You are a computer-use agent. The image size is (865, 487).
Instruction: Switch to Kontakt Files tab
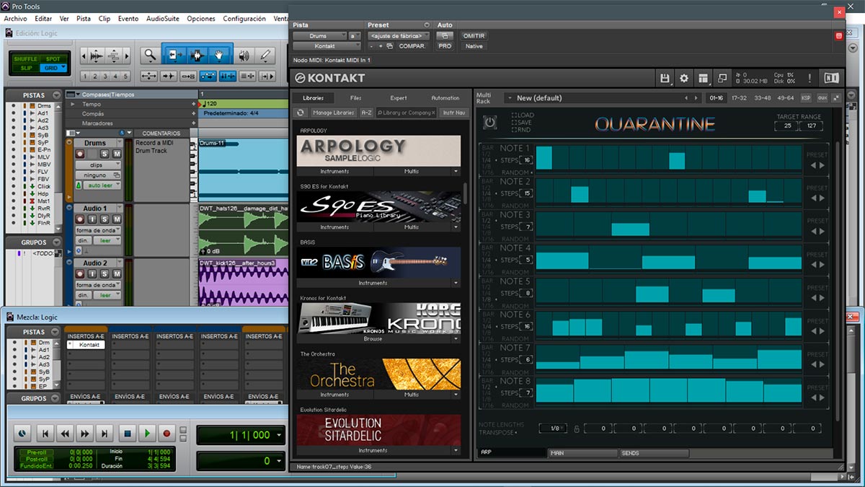point(356,98)
